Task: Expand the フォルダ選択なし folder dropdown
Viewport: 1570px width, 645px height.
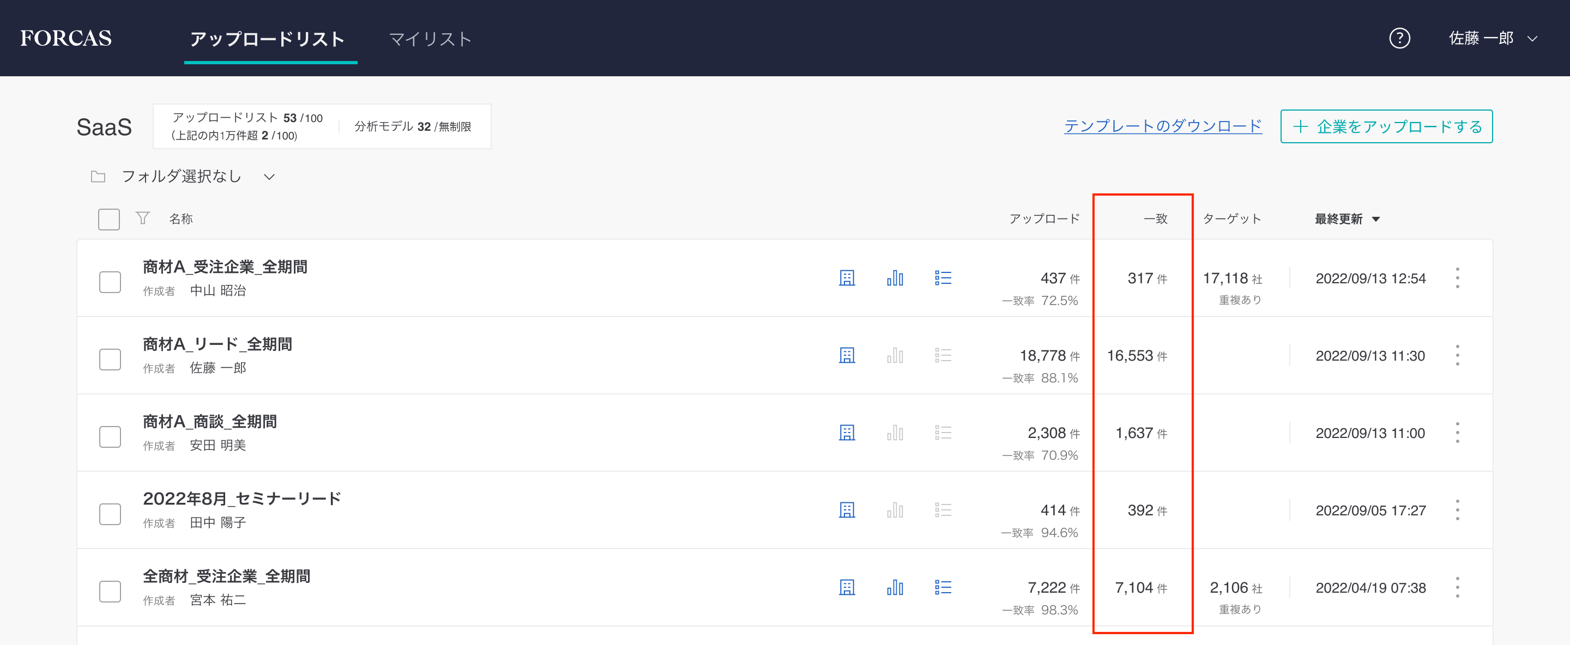Action: 183,177
